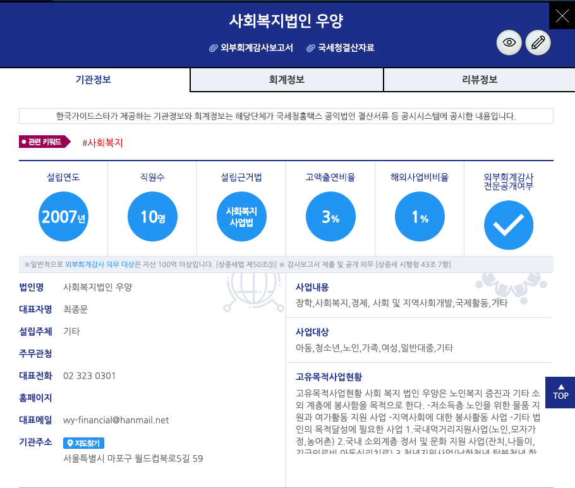Click the 사업내용 section heading
This screenshot has height=488, width=575.
click(312, 287)
